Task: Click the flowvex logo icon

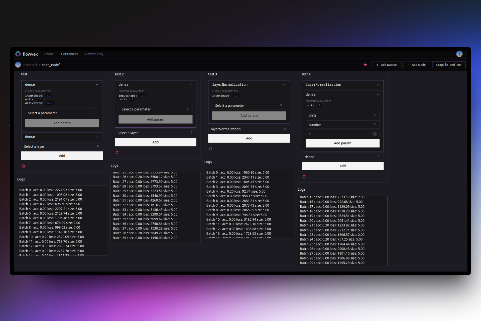Action: pos(18,54)
